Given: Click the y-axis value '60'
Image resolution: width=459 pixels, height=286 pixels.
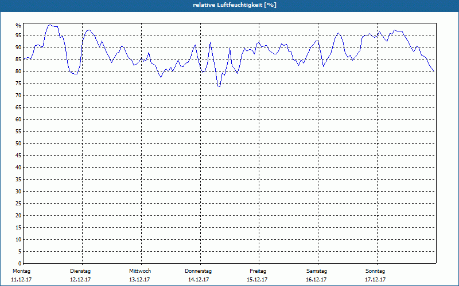Looking at the screenshot, I should click(x=18, y=120).
